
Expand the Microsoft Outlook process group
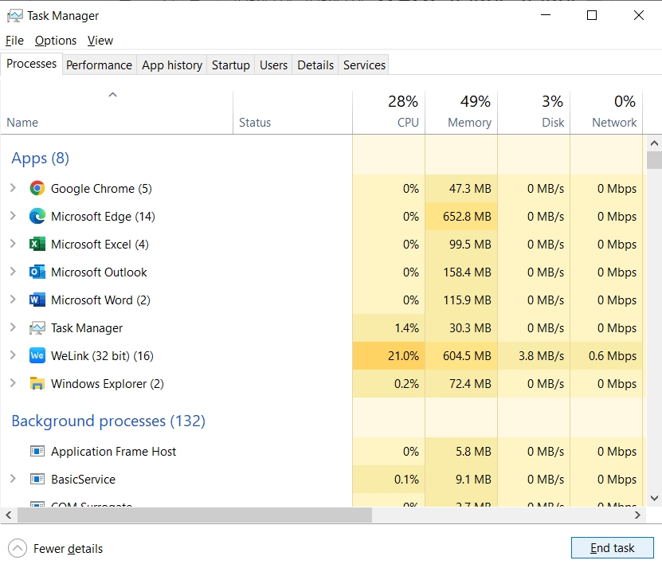coord(13,272)
